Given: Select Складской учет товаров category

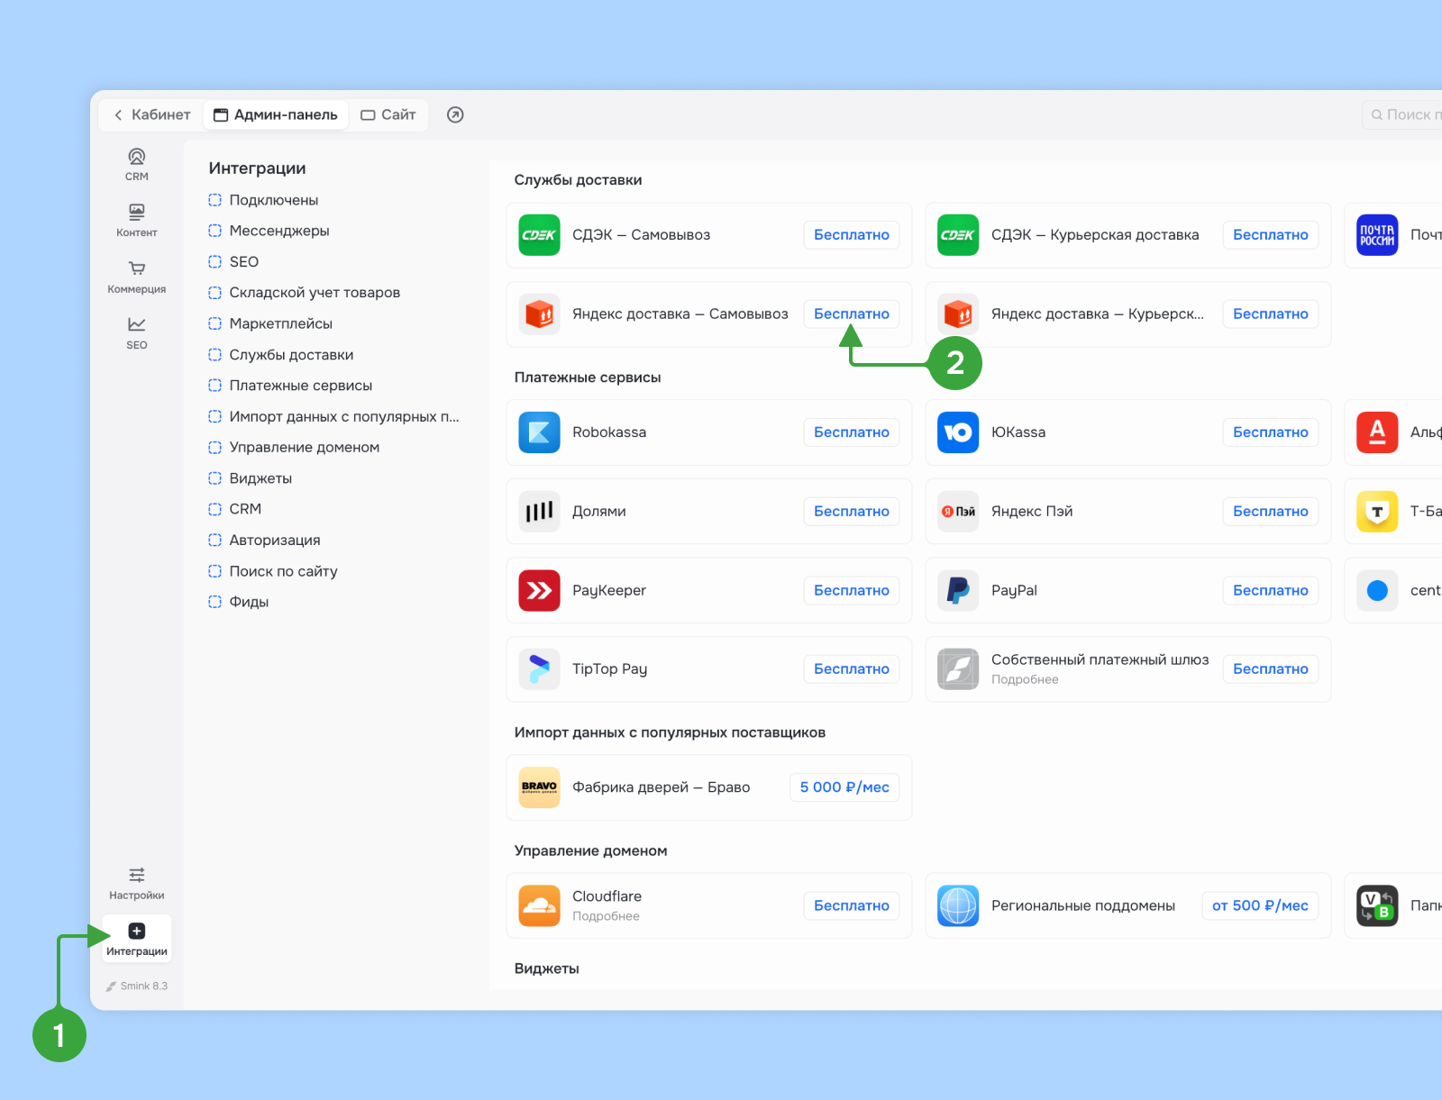Looking at the screenshot, I should (304, 293).
